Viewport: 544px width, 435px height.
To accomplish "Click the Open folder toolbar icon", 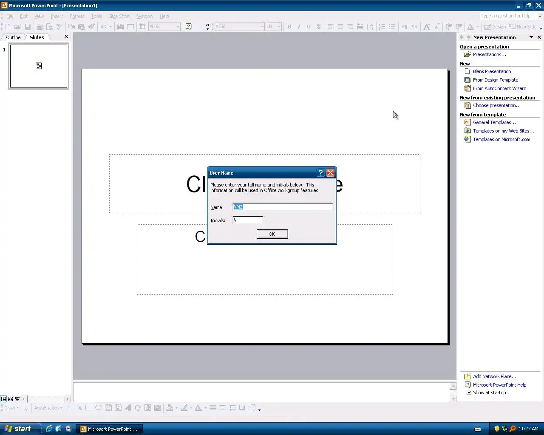I will click(18, 27).
